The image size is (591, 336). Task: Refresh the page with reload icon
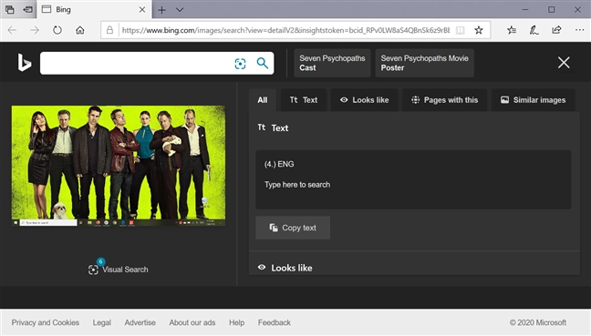(57, 30)
